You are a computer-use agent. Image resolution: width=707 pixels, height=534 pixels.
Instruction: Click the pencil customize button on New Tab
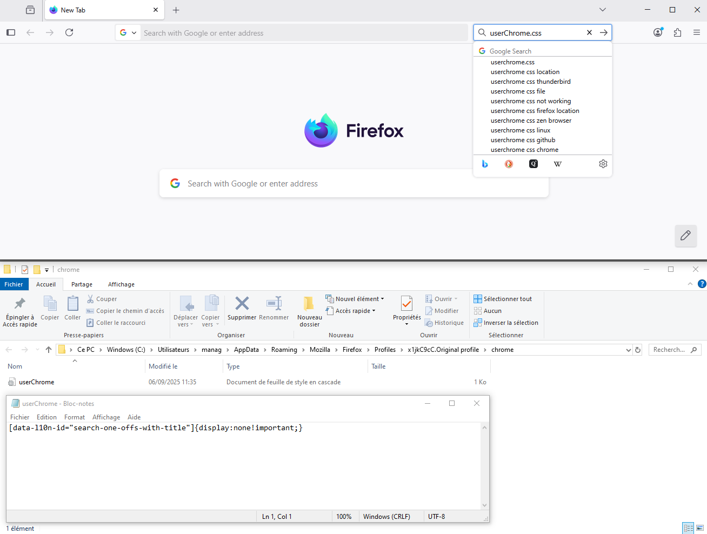coord(686,235)
